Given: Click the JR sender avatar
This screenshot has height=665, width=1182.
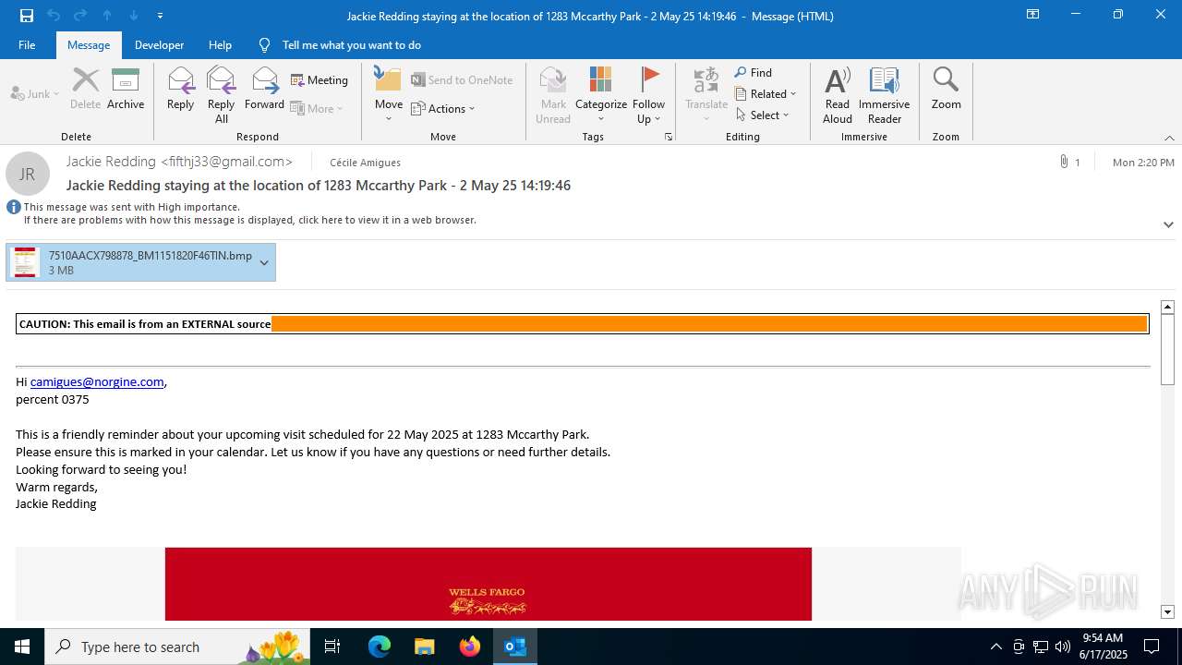Looking at the screenshot, I should [x=28, y=174].
